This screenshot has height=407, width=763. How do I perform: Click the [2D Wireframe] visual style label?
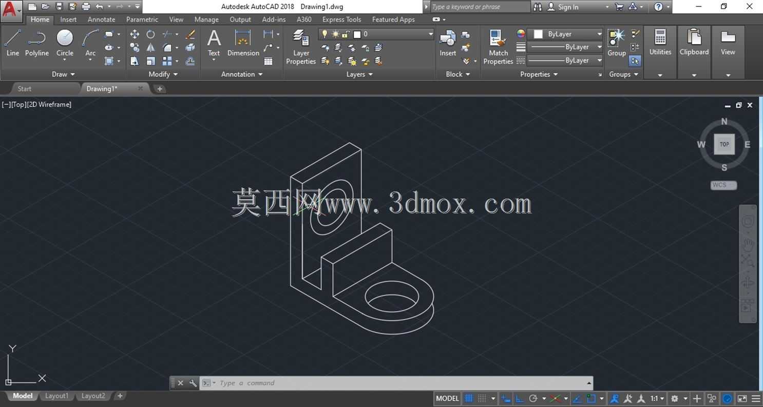(x=49, y=104)
